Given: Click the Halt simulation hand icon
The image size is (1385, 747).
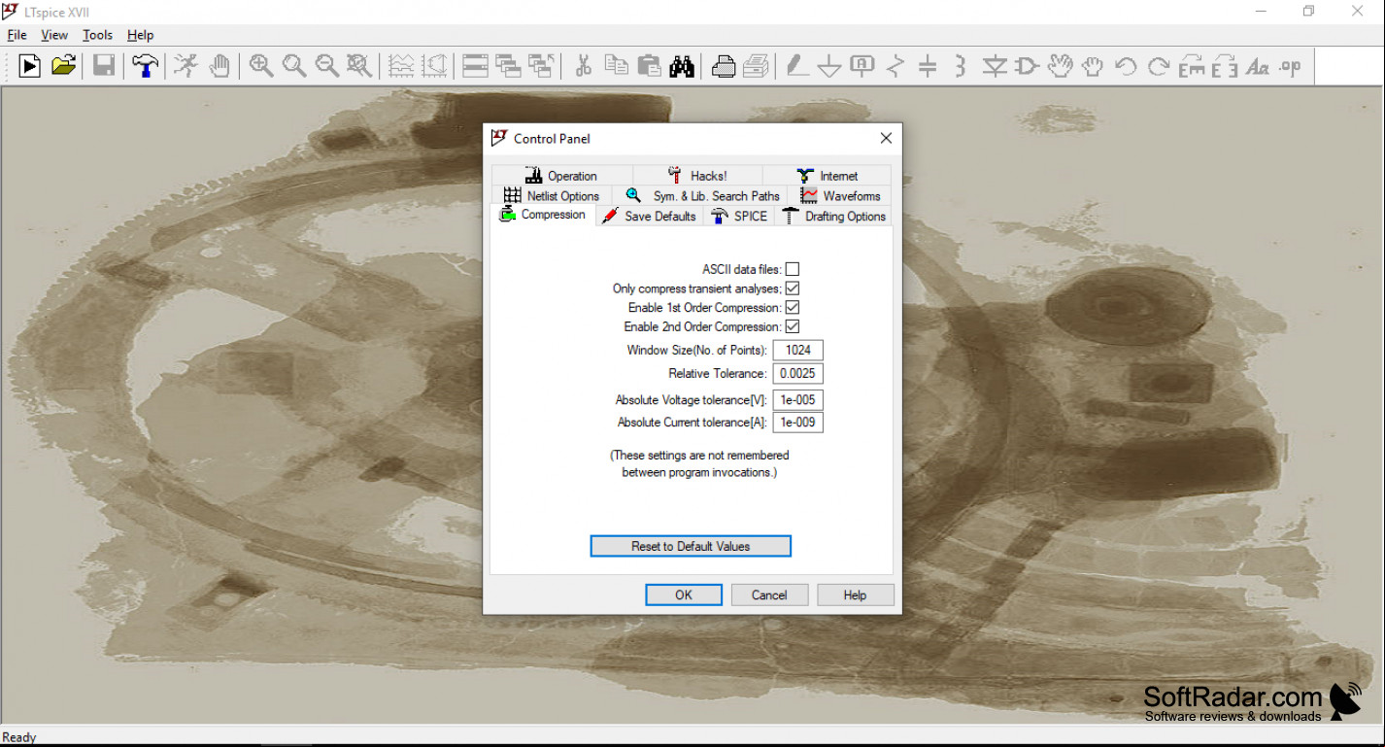Looking at the screenshot, I should click(220, 66).
